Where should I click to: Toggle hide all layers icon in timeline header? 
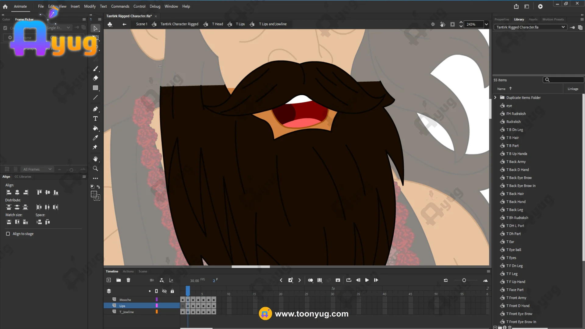pos(164,291)
